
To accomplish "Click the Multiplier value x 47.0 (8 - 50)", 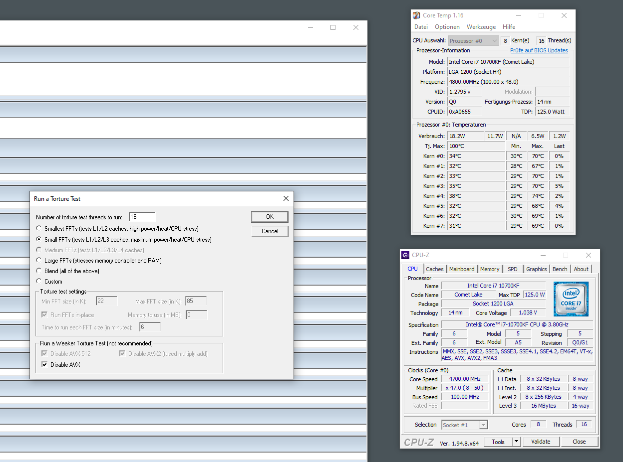I will coord(465,388).
